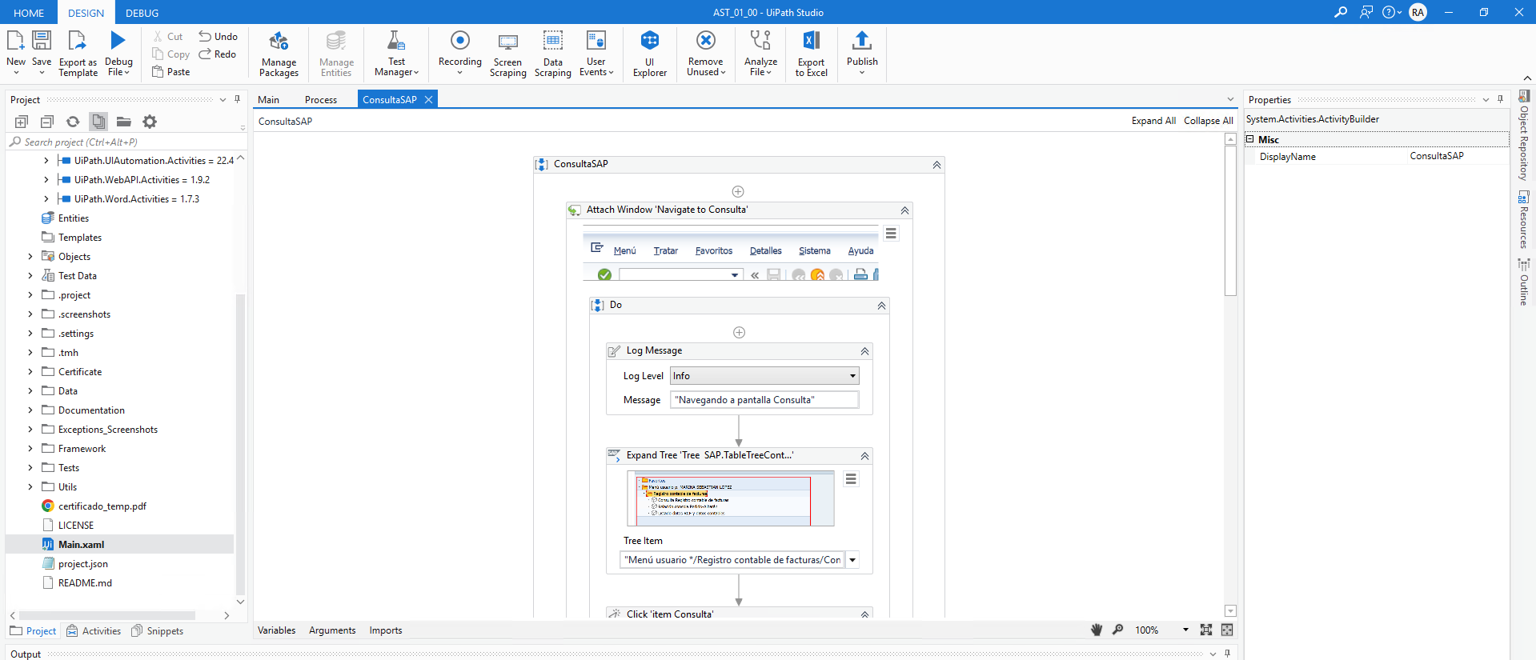Image resolution: width=1536 pixels, height=660 pixels.
Task: Open project folder in file explorer
Action: click(x=123, y=122)
